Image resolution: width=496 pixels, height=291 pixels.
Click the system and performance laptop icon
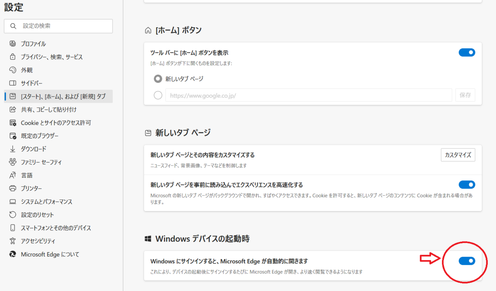point(13,202)
